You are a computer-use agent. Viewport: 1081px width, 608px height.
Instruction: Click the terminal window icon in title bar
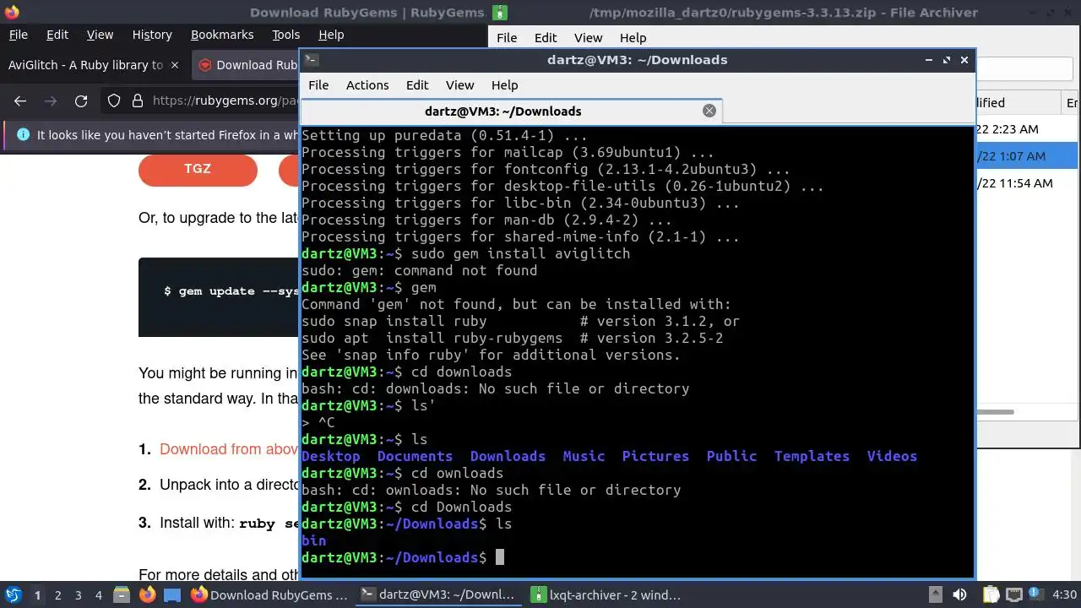coord(312,59)
